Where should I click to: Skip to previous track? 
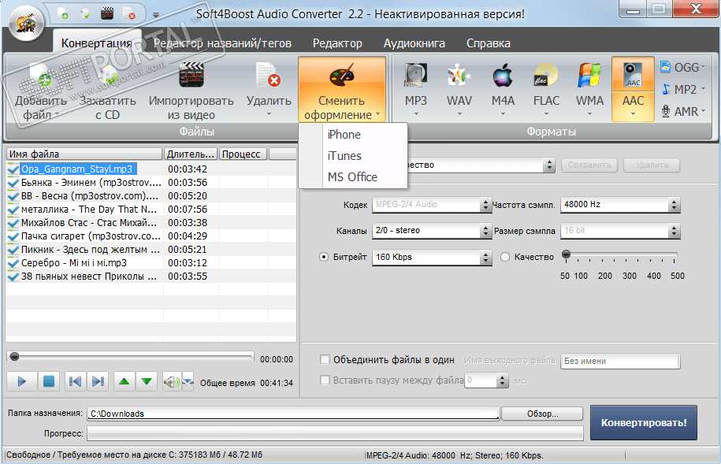tap(75, 381)
